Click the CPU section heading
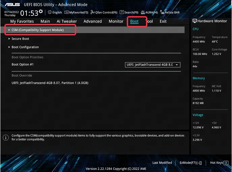The width and height of the screenshot is (232, 172). pyautogui.click(x=196, y=29)
